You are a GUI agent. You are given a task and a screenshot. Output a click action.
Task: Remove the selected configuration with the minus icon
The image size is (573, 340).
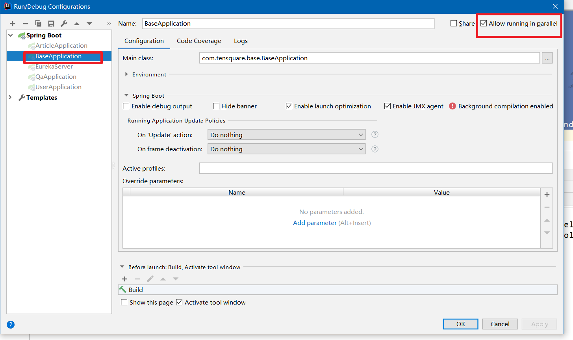coord(26,24)
